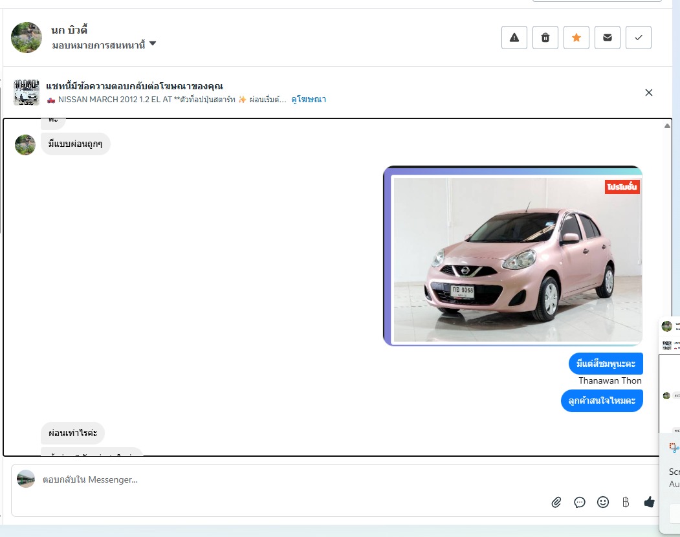Open the emoji picker smiley icon

603,502
